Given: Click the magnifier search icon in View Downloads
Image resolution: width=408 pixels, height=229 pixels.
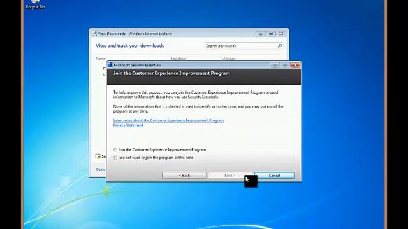Looking at the screenshot, I should pos(280,46).
